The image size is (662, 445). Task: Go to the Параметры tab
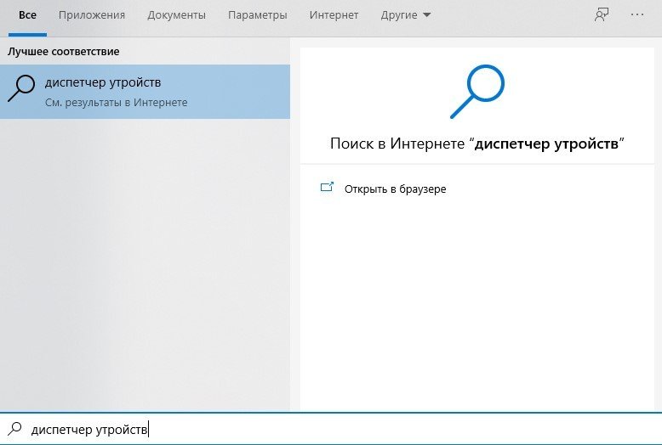click(258, 15)
